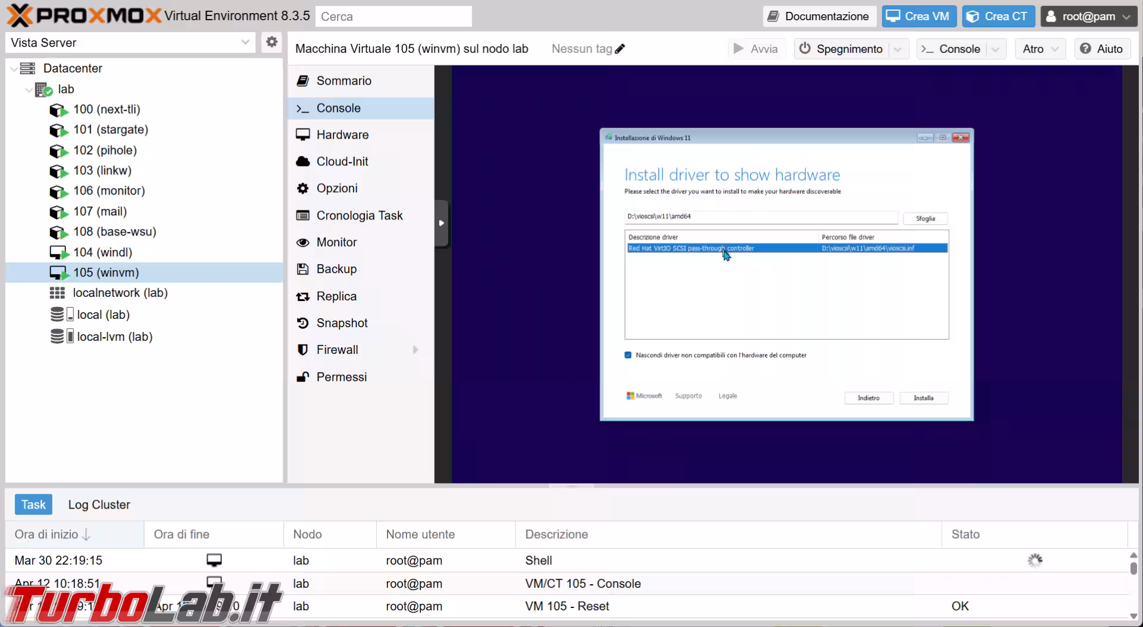Toggle the Nascondi driver non compatibili checkbox

pyautogui.click(x=628, y=355)
